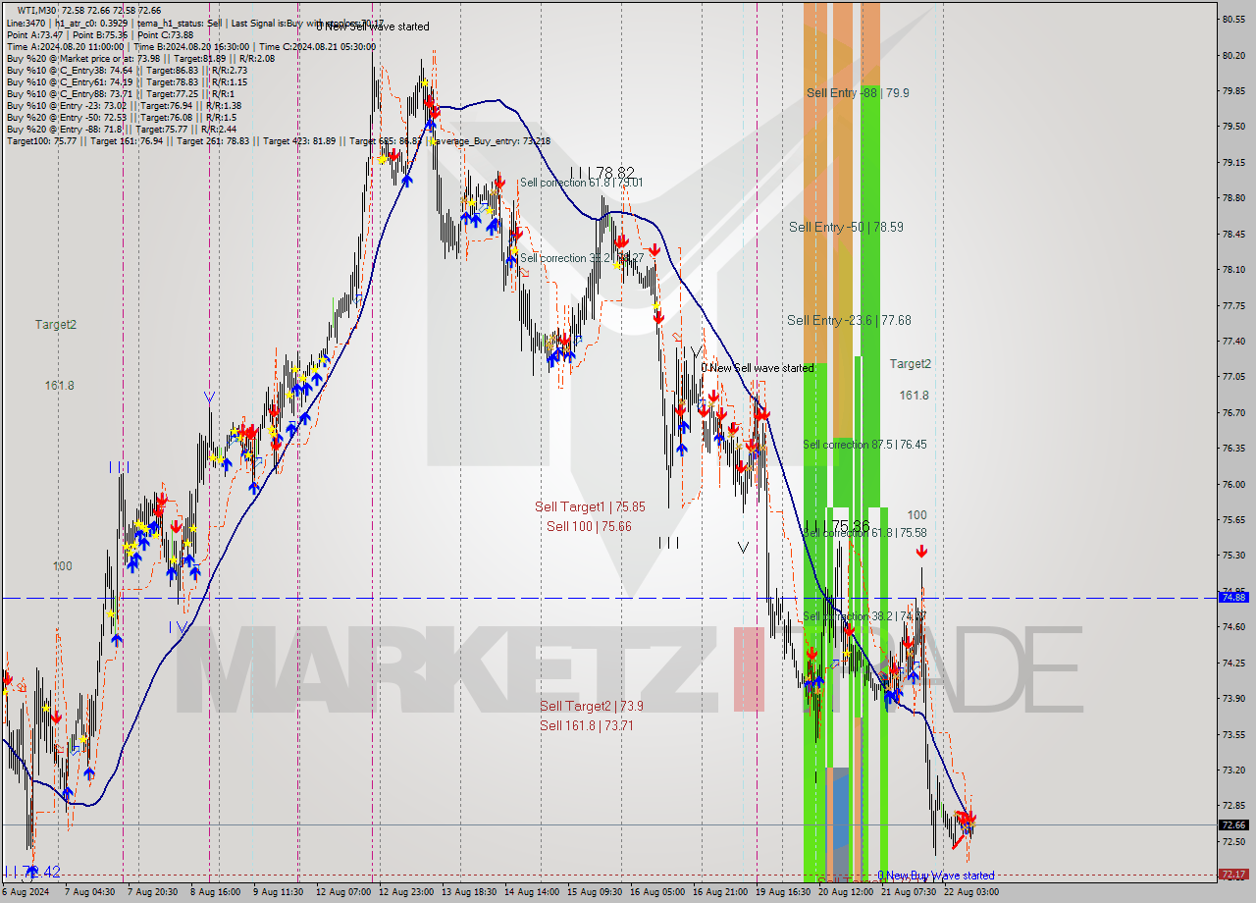The image size is (1256, 903).
Task: Click the 77.40 price axis label
Action: tap(1233, 342)
